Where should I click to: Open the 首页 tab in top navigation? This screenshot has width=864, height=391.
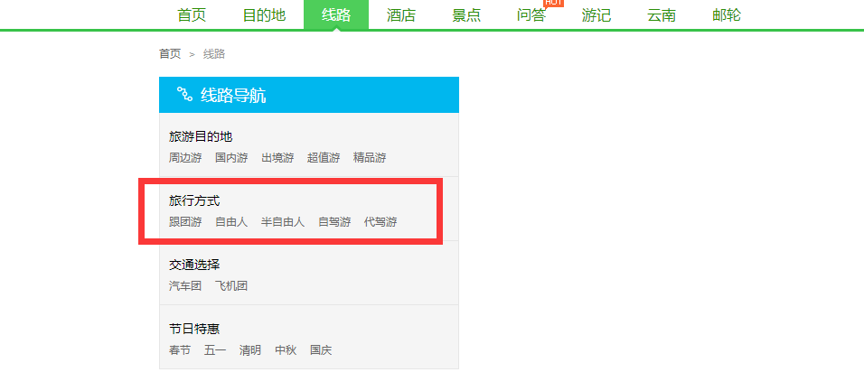[192, 15]
